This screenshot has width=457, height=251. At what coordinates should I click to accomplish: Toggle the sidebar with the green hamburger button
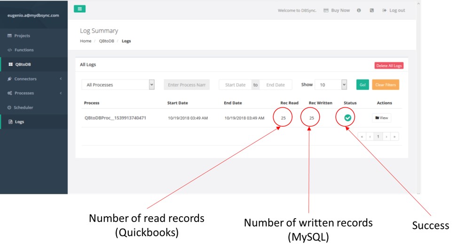point(79,9)
